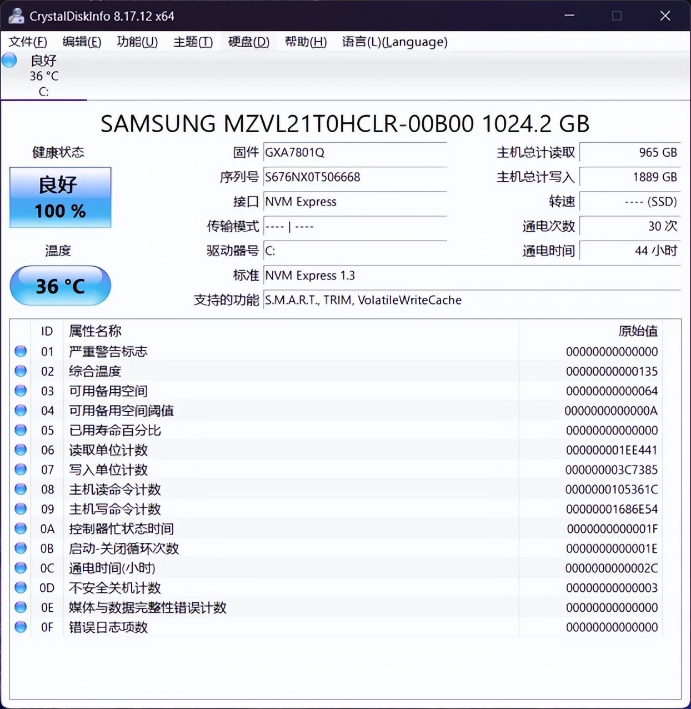Click the standard field NVM Express 1.3
The height and width of the screenshot is (709, 691).
tap(472, 275)
